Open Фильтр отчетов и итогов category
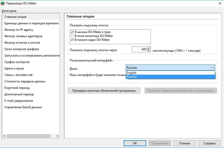The image size is (224, 148). (x=31, y=43)
